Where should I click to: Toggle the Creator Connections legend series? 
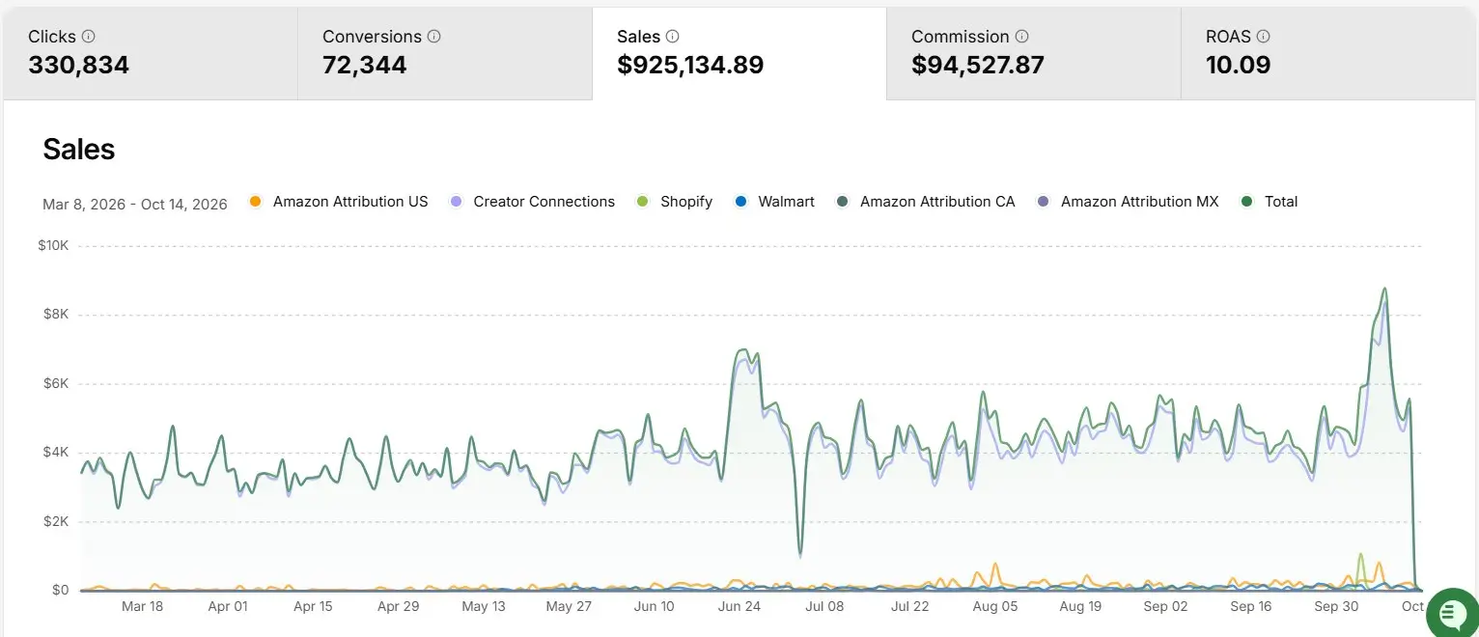tap(532, 202)
